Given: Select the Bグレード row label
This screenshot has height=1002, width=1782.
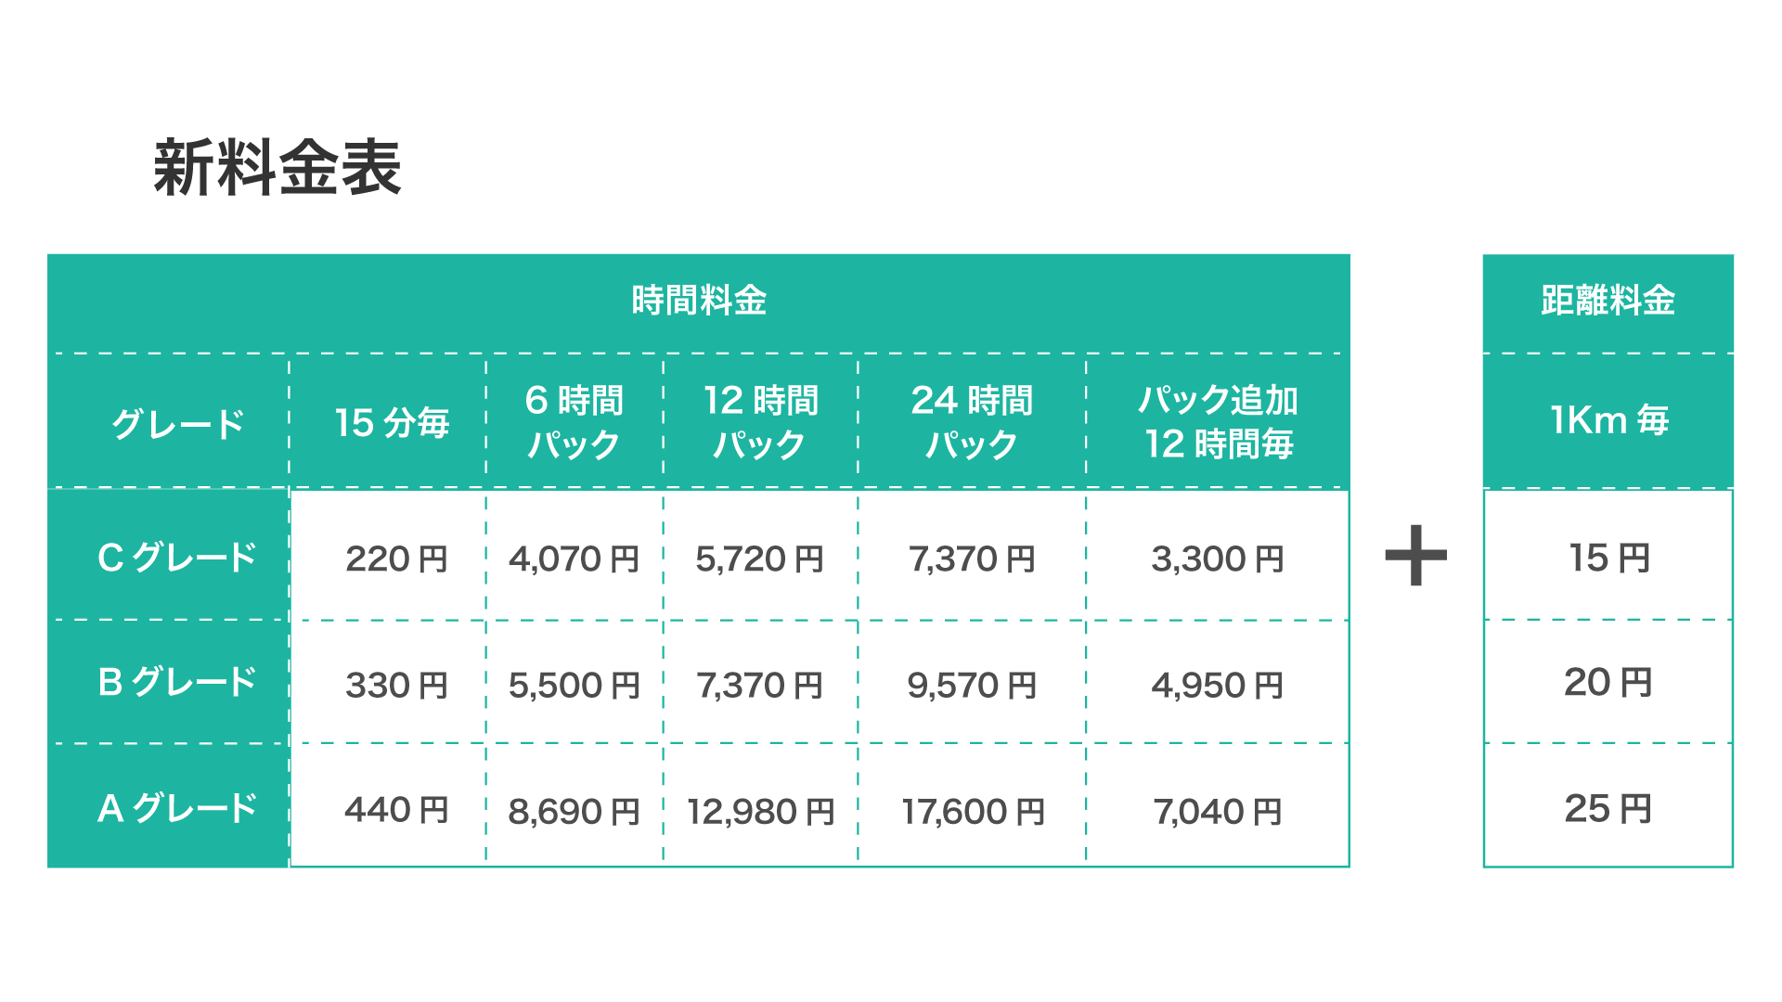Looking at the screenshot, I should (176, 682).
